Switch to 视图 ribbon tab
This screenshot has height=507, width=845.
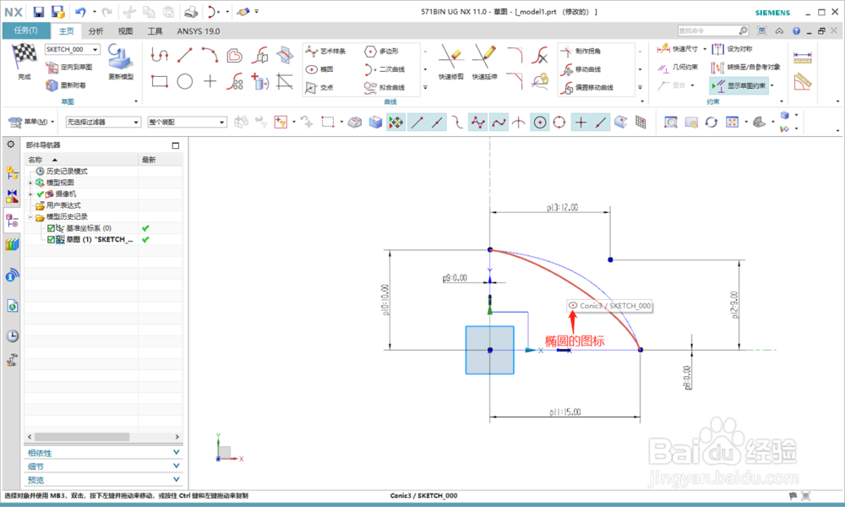coord(125,31)
